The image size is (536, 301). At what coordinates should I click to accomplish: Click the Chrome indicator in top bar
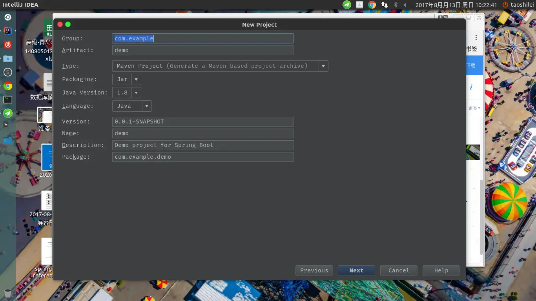372,5
